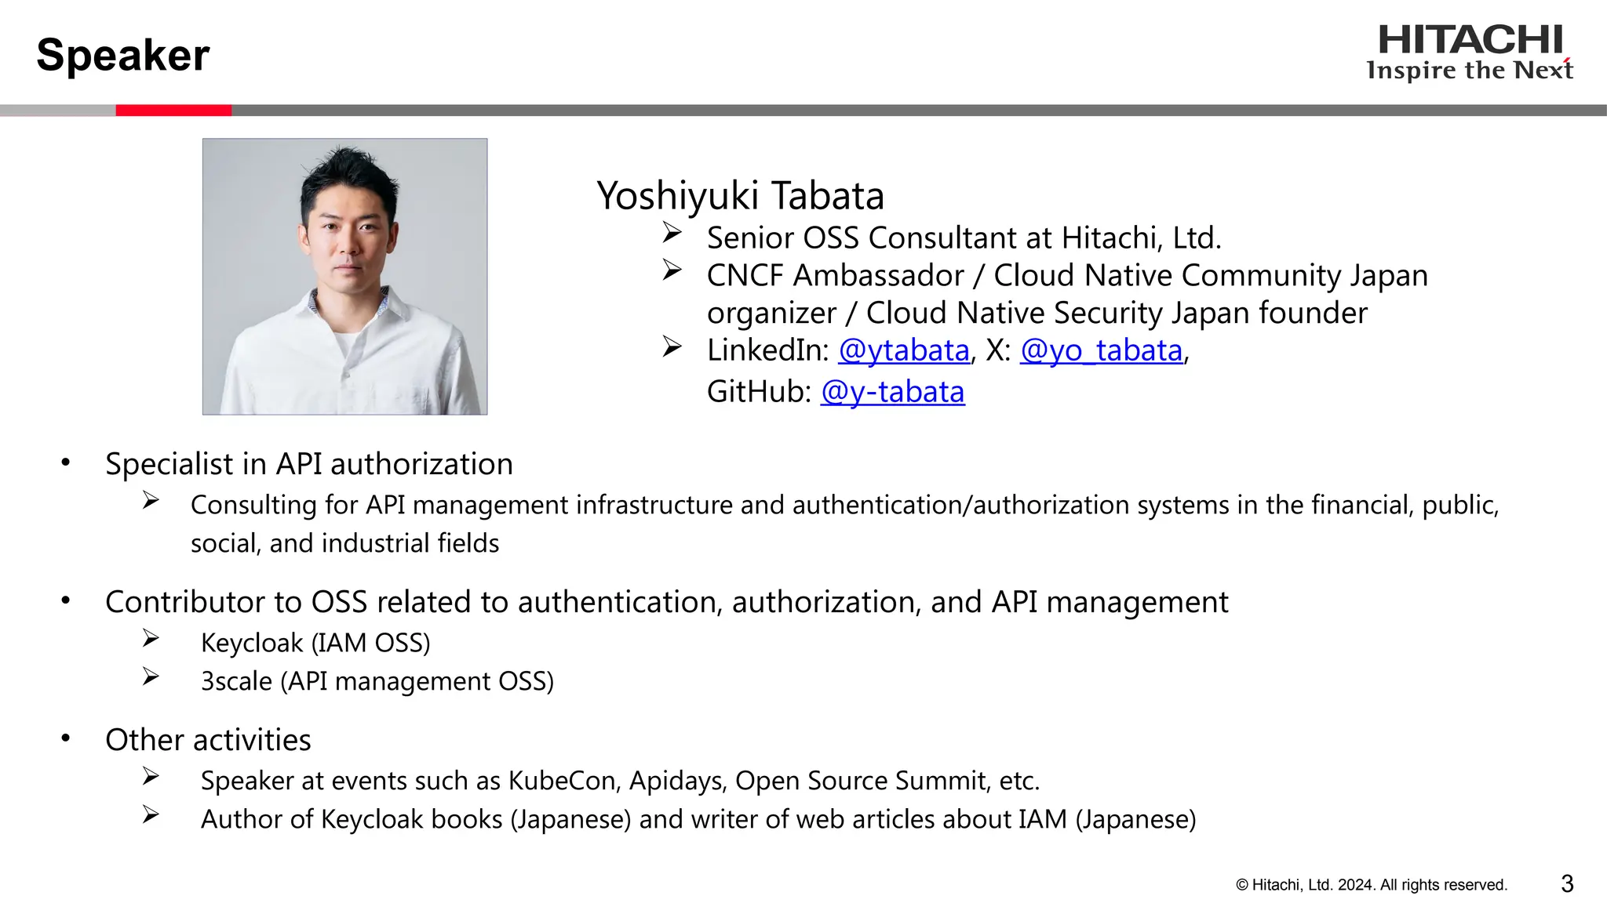Click the arrow bullet before 'CNCF Ambassador'
The image size is (1607, 903).
(x=672, y=270)
